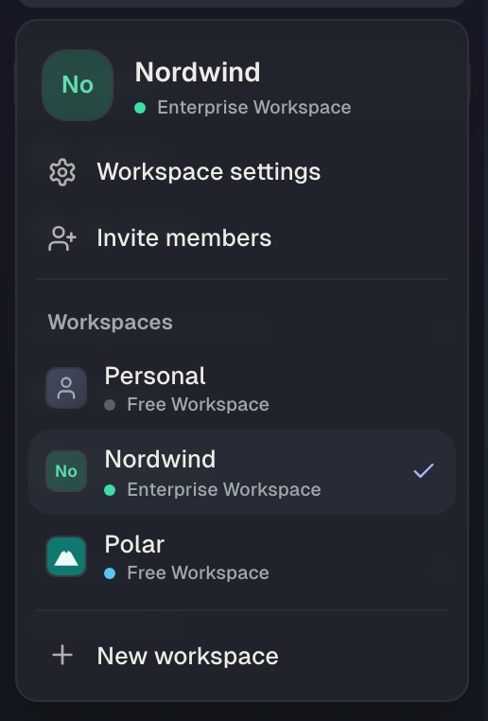Create a New workspace

[x=242, y=656]
